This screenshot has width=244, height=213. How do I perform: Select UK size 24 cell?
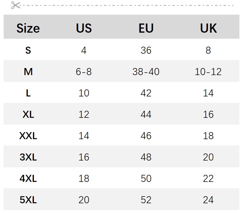point(208,200)
